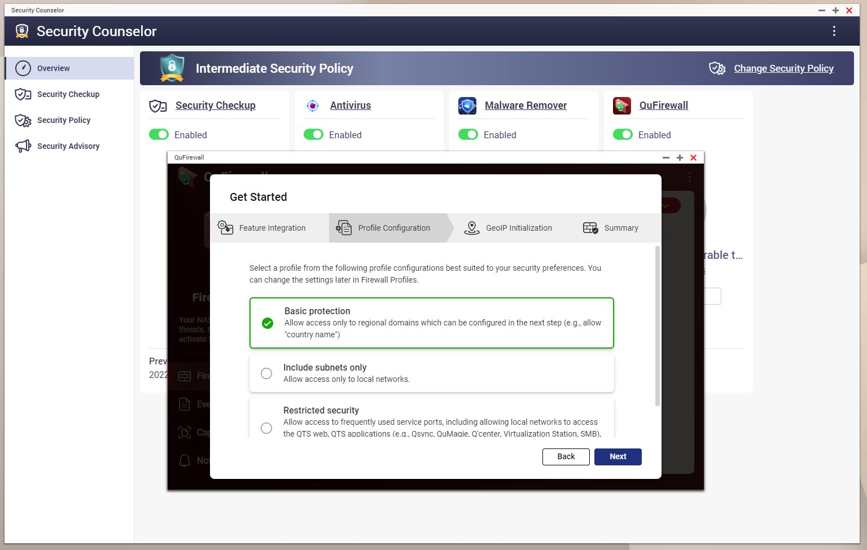Click the Security Counselor app logo icon
The width and height of the screenshot is (867, 550).
[x=22, y=31]
